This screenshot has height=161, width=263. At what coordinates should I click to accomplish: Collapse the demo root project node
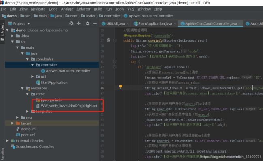(7, 30)
